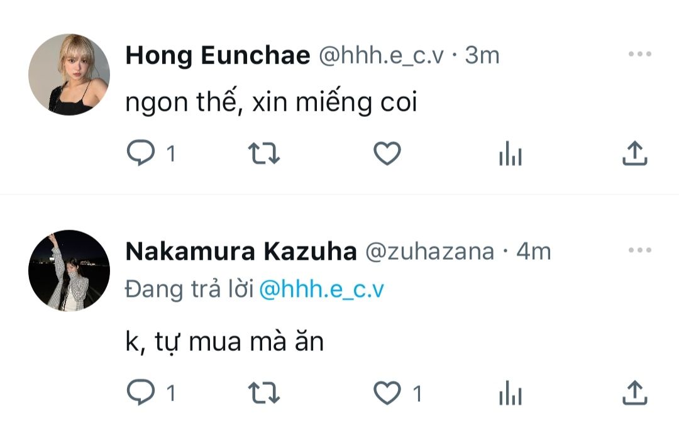The height and width of the screenshot is (430, 679).
Task: Like Nakamura Kazuha's tweet
Action: click(x=387, y=393)
